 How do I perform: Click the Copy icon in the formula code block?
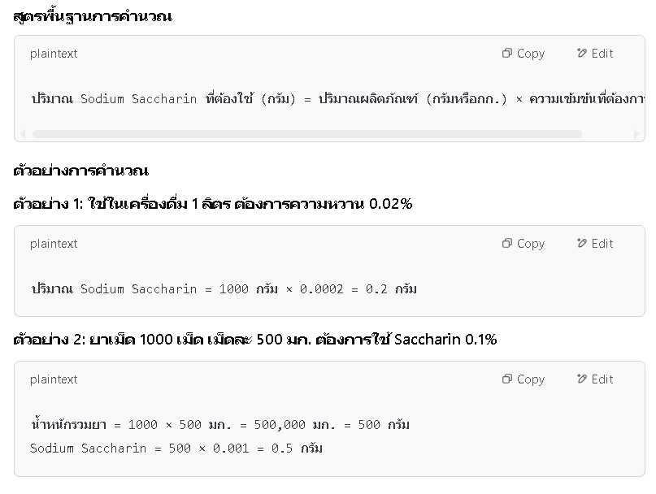pos(506,53)
